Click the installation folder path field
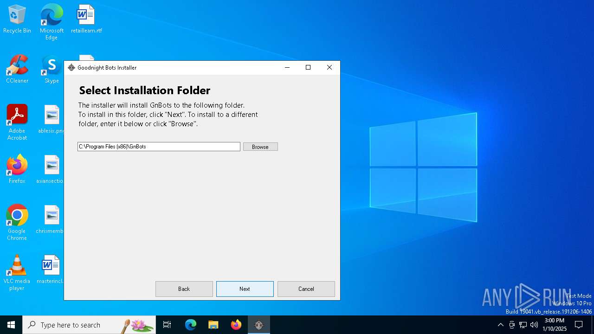This screenshot has width=594, height=334. (159, 147)
